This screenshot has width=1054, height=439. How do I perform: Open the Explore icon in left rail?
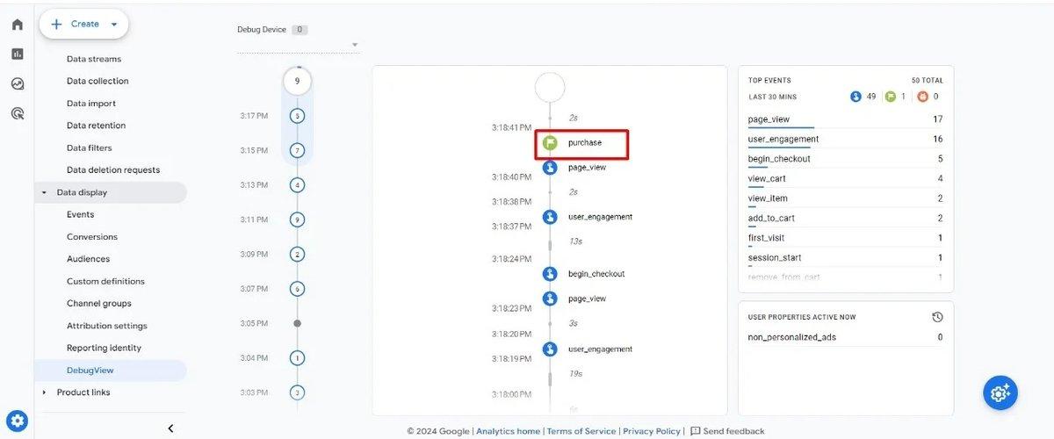[18, 84]
